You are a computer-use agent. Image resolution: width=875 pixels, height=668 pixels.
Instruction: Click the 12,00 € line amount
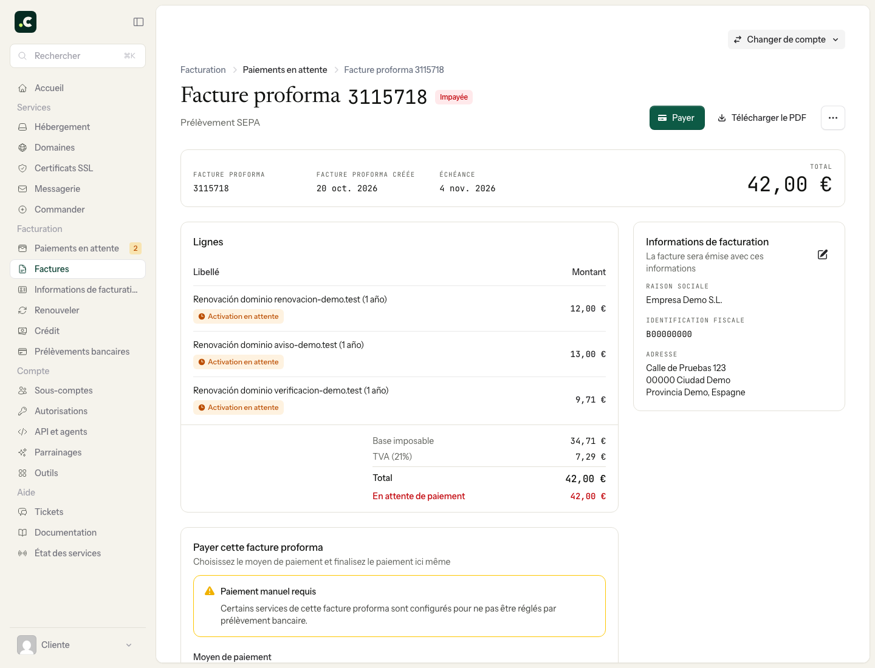pos(588,308)
